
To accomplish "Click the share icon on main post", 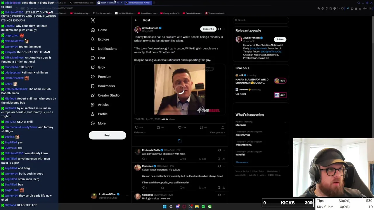I will click(x=223, y=127).
